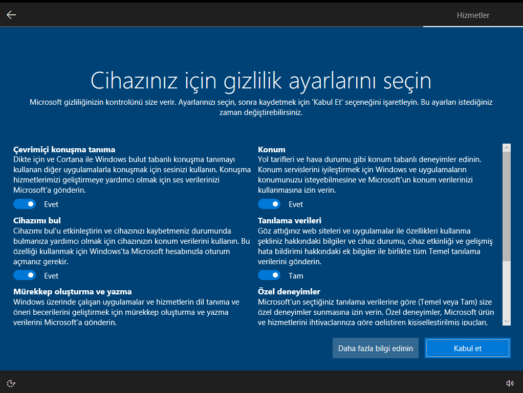The width and height of the screenshot is (523, 393).
Task: Click the scrollbar down arrow
Action: click(507, 321)
